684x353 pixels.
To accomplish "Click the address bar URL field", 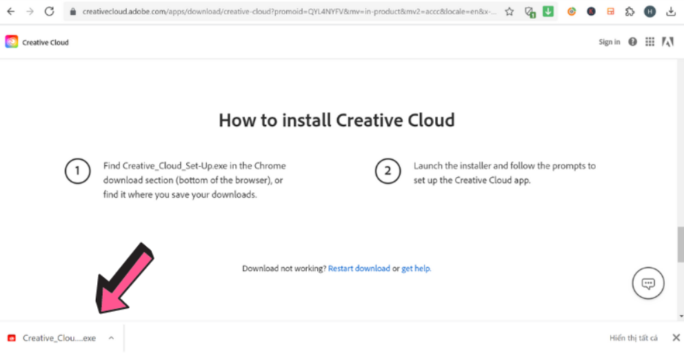I will (x=290, y=12).
